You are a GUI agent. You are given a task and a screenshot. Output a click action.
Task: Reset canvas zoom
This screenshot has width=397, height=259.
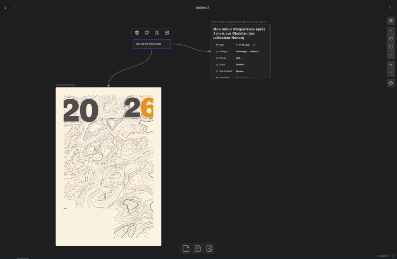pos(391,39)
